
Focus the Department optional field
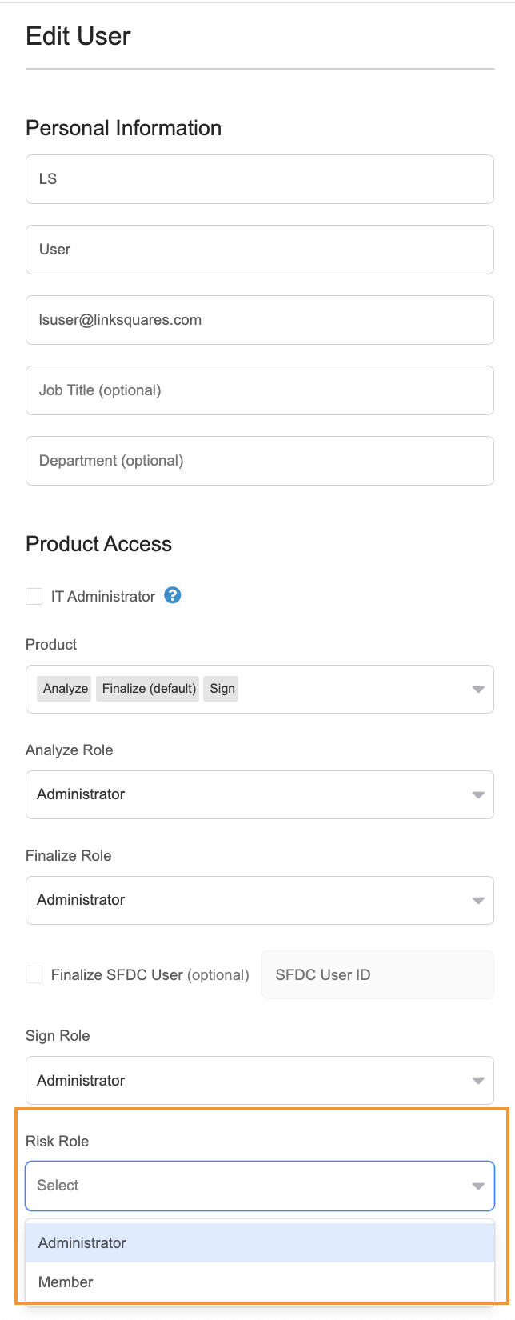(x=260, y=461)
